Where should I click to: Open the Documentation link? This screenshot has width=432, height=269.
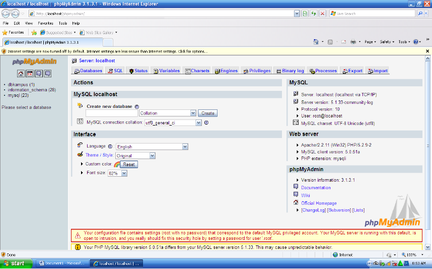pyautogui.click(x=316, y=188)
